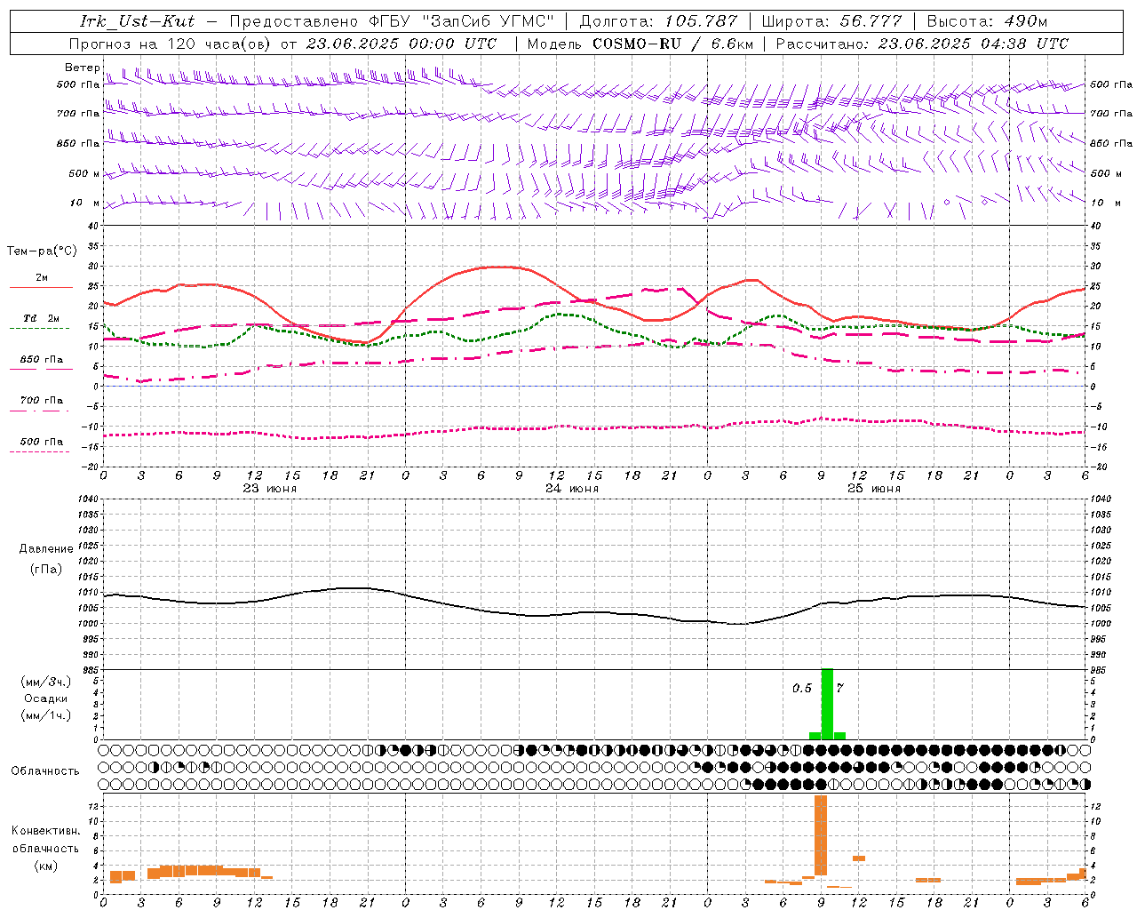Click the Давление pressure panel title
This screenshot has width=1137, height=910.
pos(46,549)
